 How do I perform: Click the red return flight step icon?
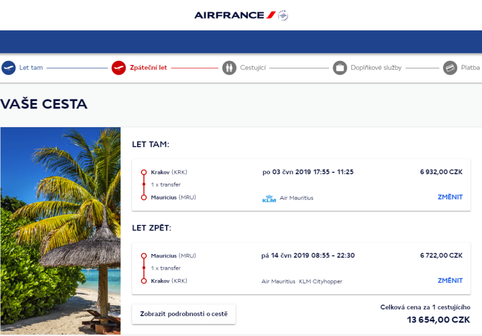(x=118, y=68)
